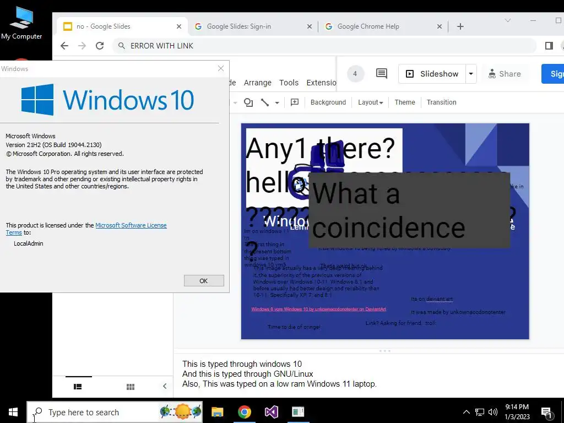This screenshot has height=423, width=564.
Task: Open the notification center icon
Action: (x=547, y=413)
